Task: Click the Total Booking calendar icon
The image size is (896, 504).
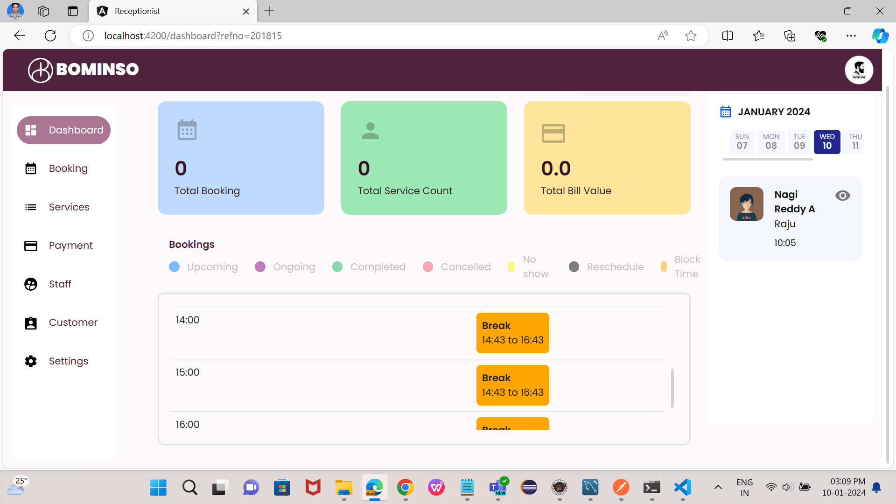Action: pyautogui.click(x=187, y=130)
